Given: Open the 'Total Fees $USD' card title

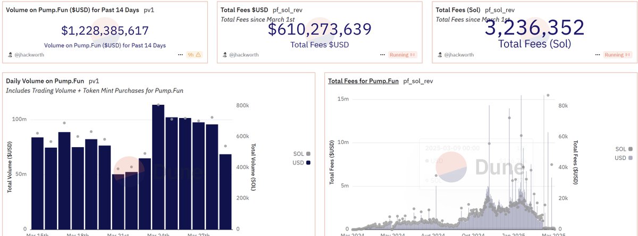Looking at the screenshot, I should coord(244,10).
